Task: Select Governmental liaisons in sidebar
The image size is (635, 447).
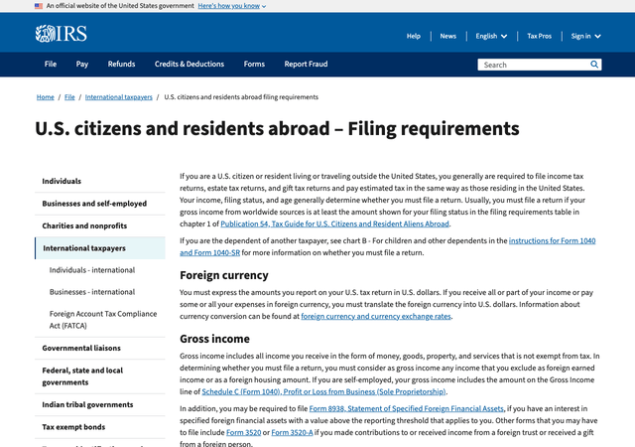Action: click(100, 348)
